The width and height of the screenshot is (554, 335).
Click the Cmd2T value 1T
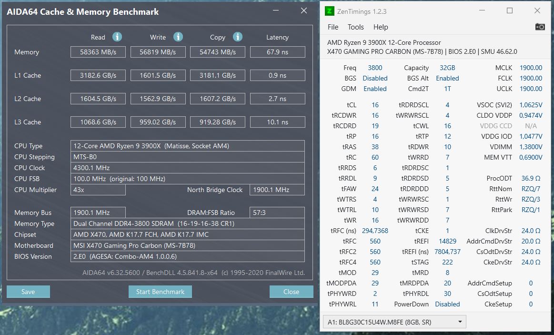tap(447, 89)
